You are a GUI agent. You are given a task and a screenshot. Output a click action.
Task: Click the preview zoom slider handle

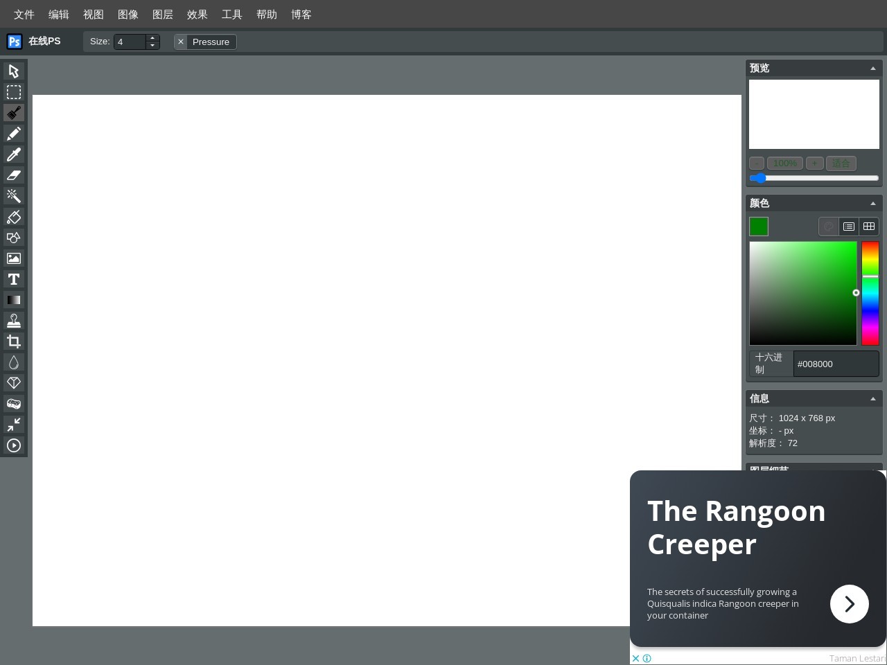pyautogui.click(x=760, y=178)
